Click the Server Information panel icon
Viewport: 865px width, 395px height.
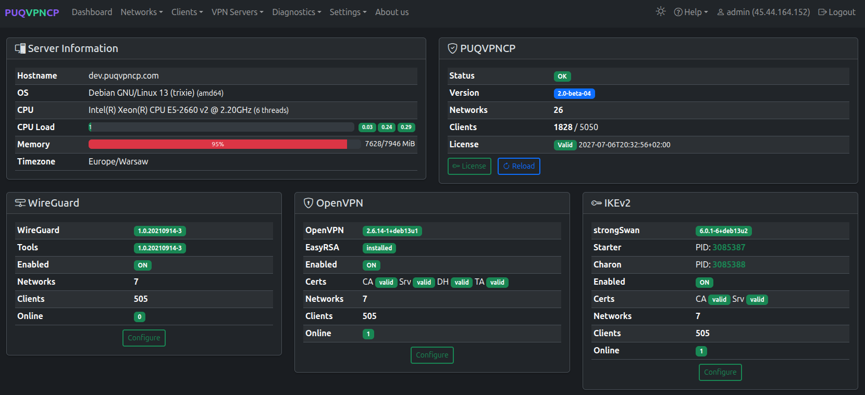(20, 48)
